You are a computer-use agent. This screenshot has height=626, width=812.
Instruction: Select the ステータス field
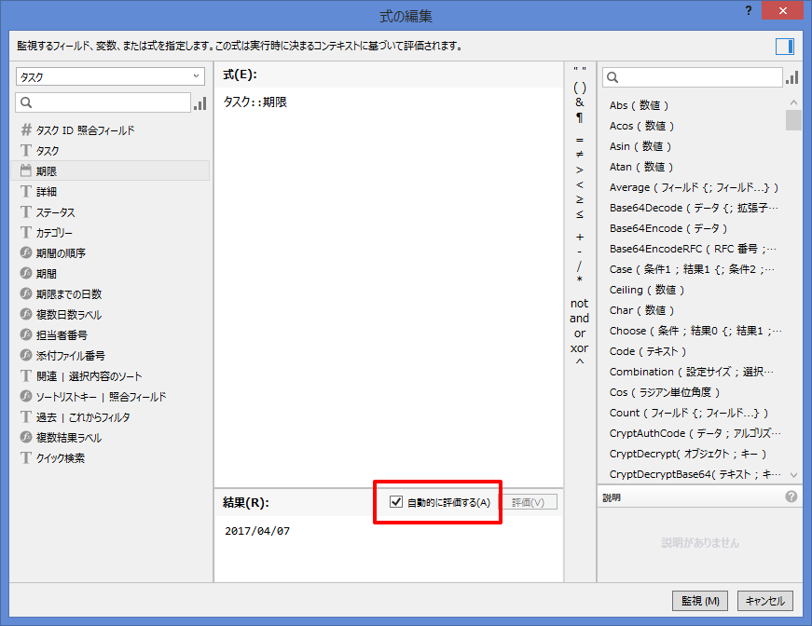(110, 212)
